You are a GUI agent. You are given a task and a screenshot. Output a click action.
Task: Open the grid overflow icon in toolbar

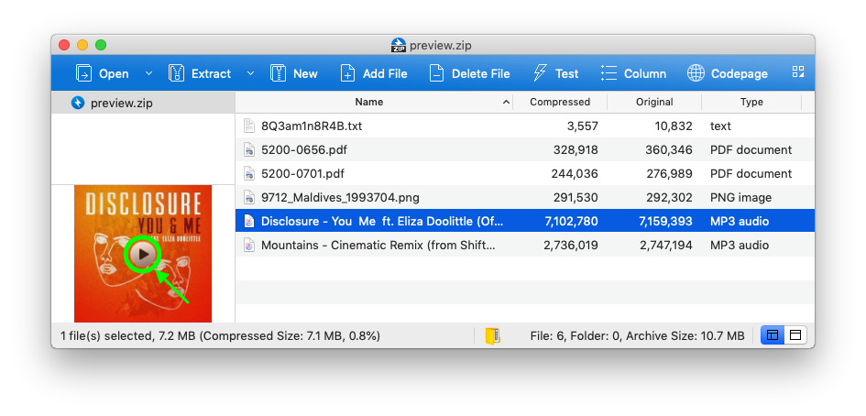click(x=797, y=72)
